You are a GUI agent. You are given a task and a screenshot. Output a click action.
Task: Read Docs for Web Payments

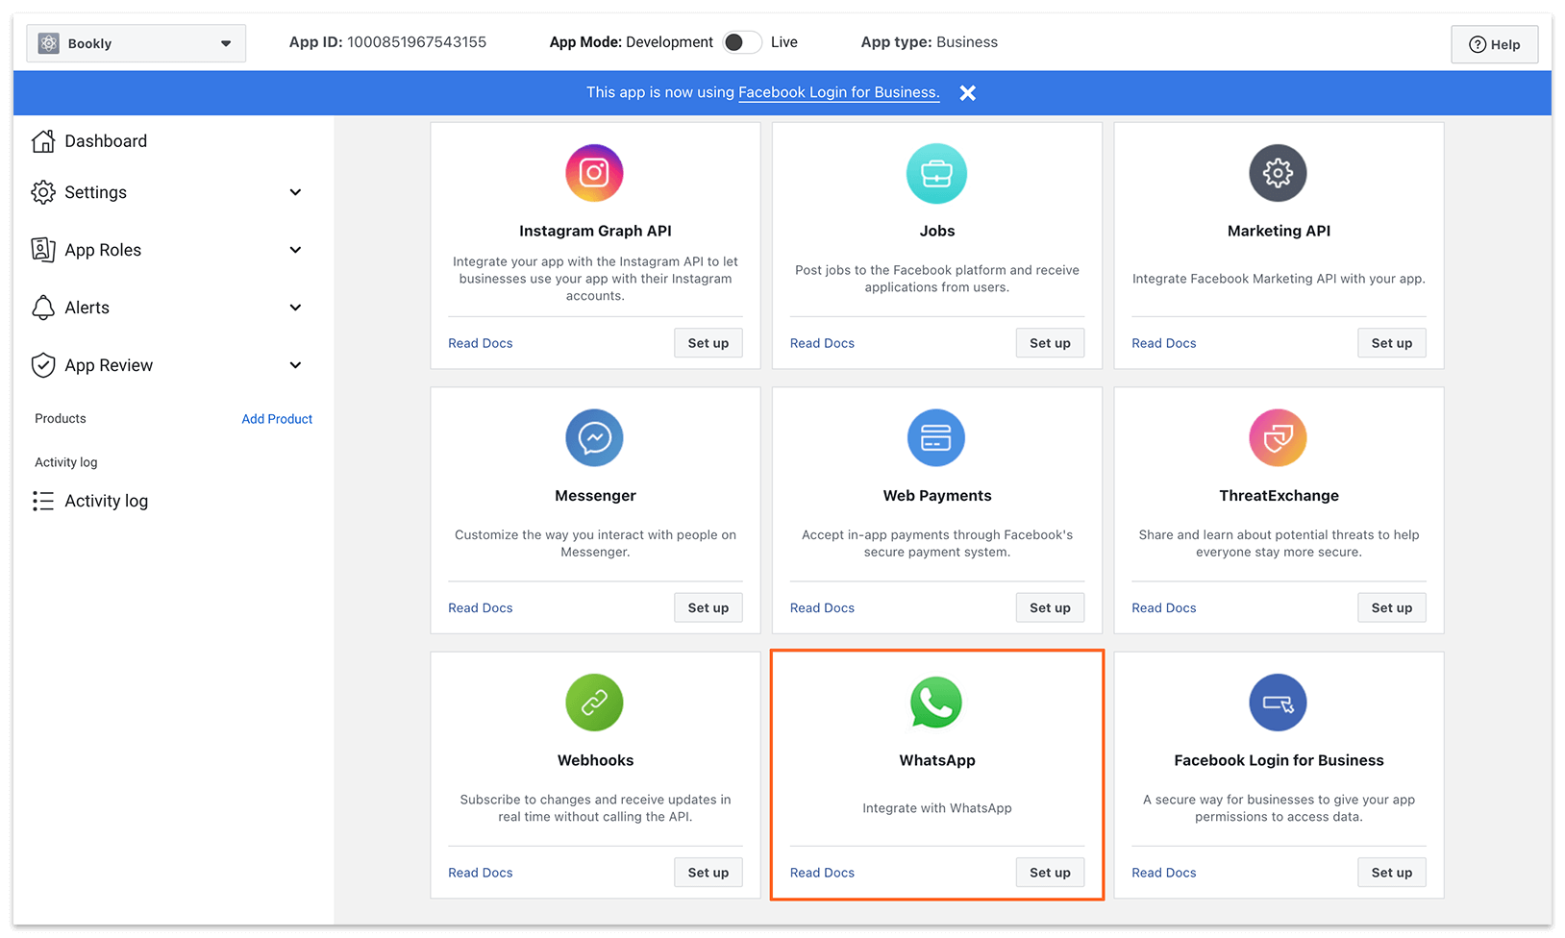tap(822, 608)
